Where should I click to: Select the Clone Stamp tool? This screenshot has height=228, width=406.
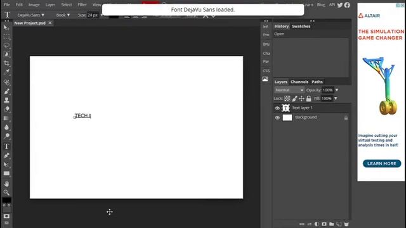tap(6, 100)
